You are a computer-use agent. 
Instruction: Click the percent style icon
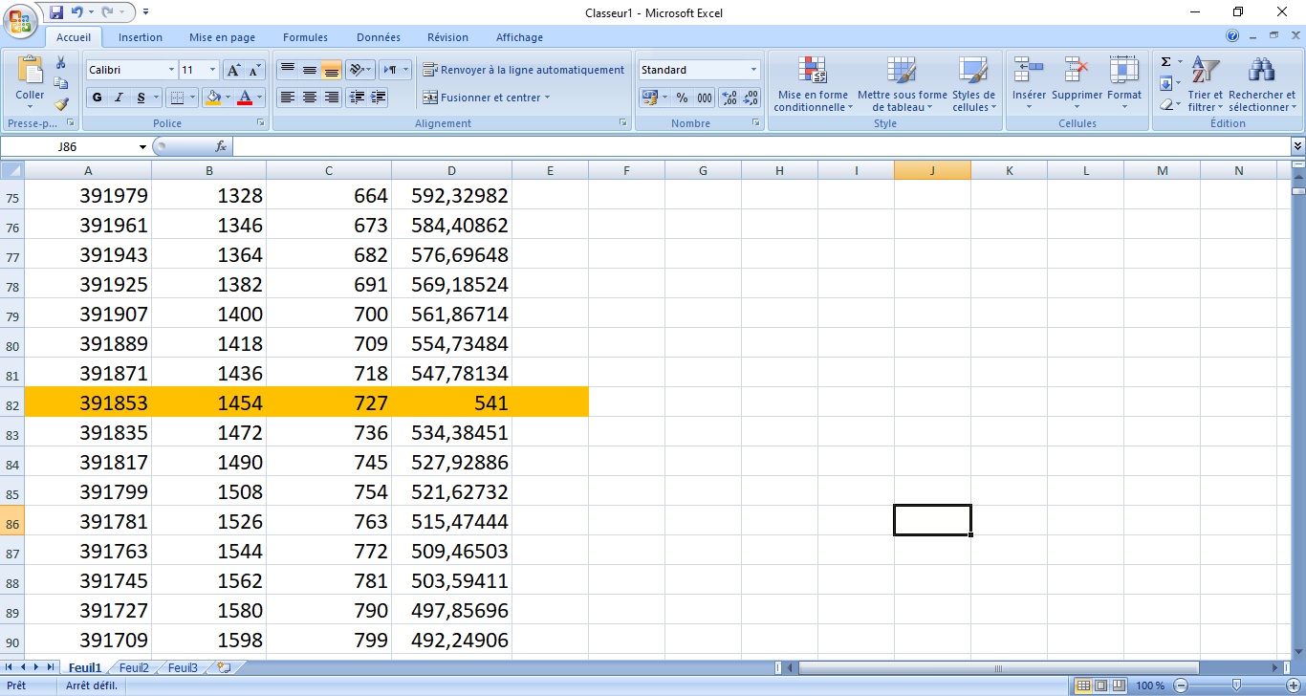tap(682, 98)
